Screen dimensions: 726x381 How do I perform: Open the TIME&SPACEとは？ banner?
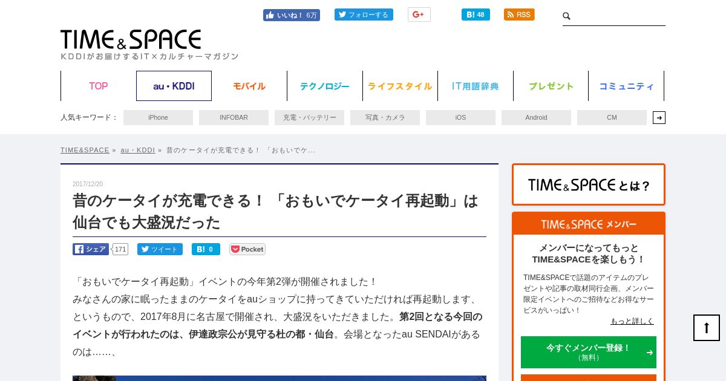(x=589, y=184)
